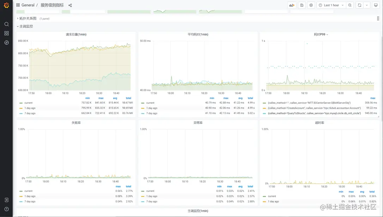This screenshot has height=217, width=383.
Task: Sort 异常率 legend by min column
Action: pyautogui.click(x=219, y=186)
